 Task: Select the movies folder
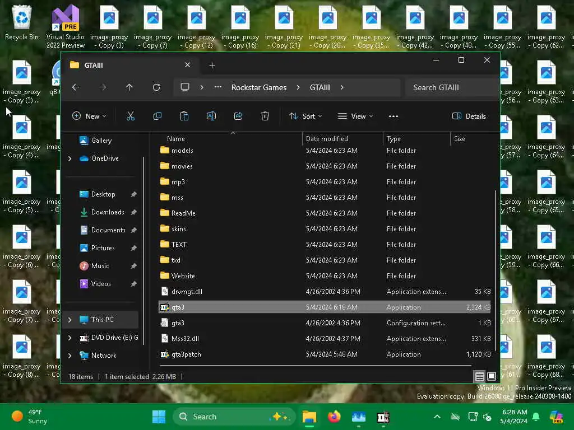pos(325,166)
